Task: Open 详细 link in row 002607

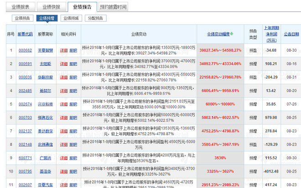Action: click(64, 185)
